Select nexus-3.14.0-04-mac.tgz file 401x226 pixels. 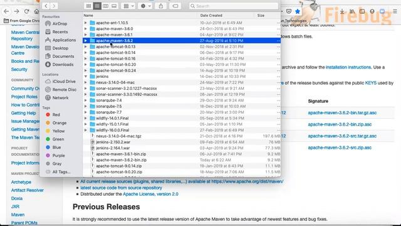pos(182,136)
